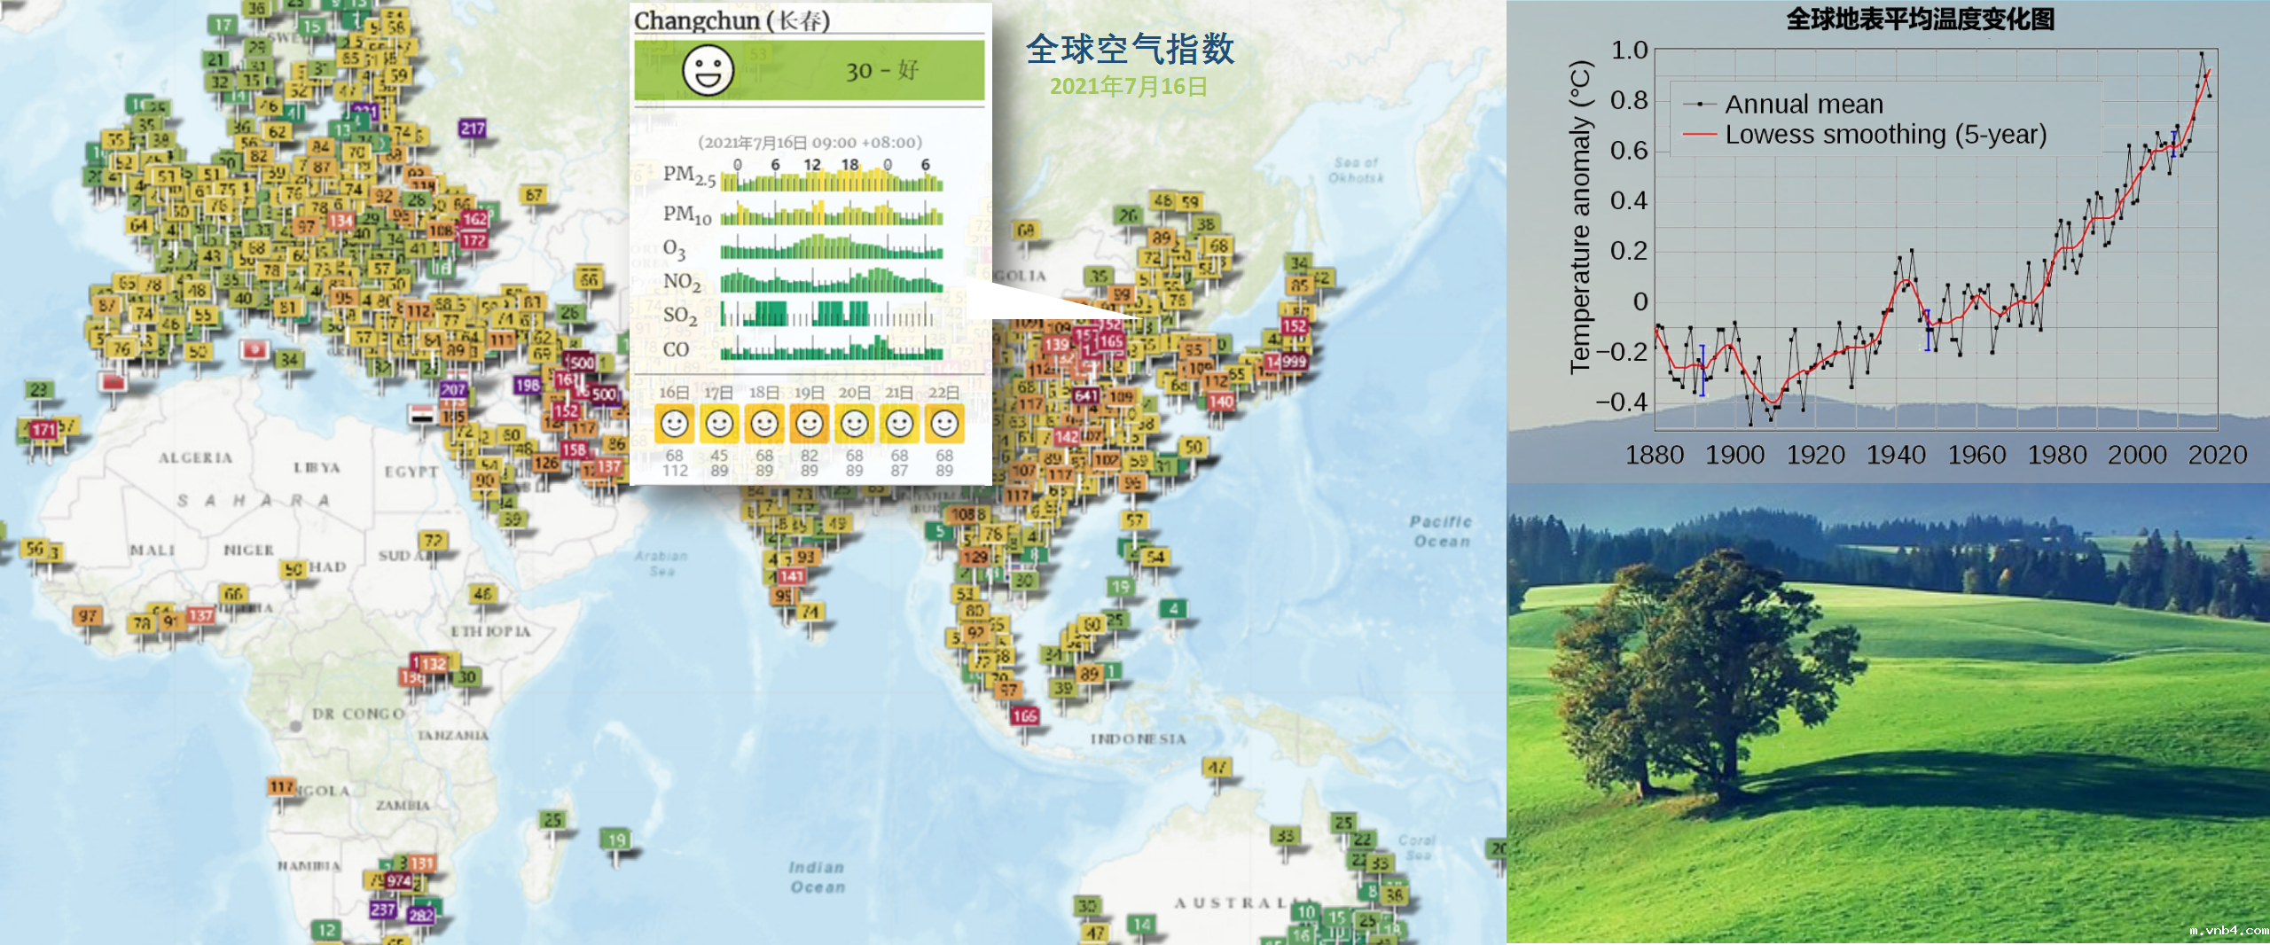
Task: Select the Egypt flag map marker
Action: pos(421,415)
